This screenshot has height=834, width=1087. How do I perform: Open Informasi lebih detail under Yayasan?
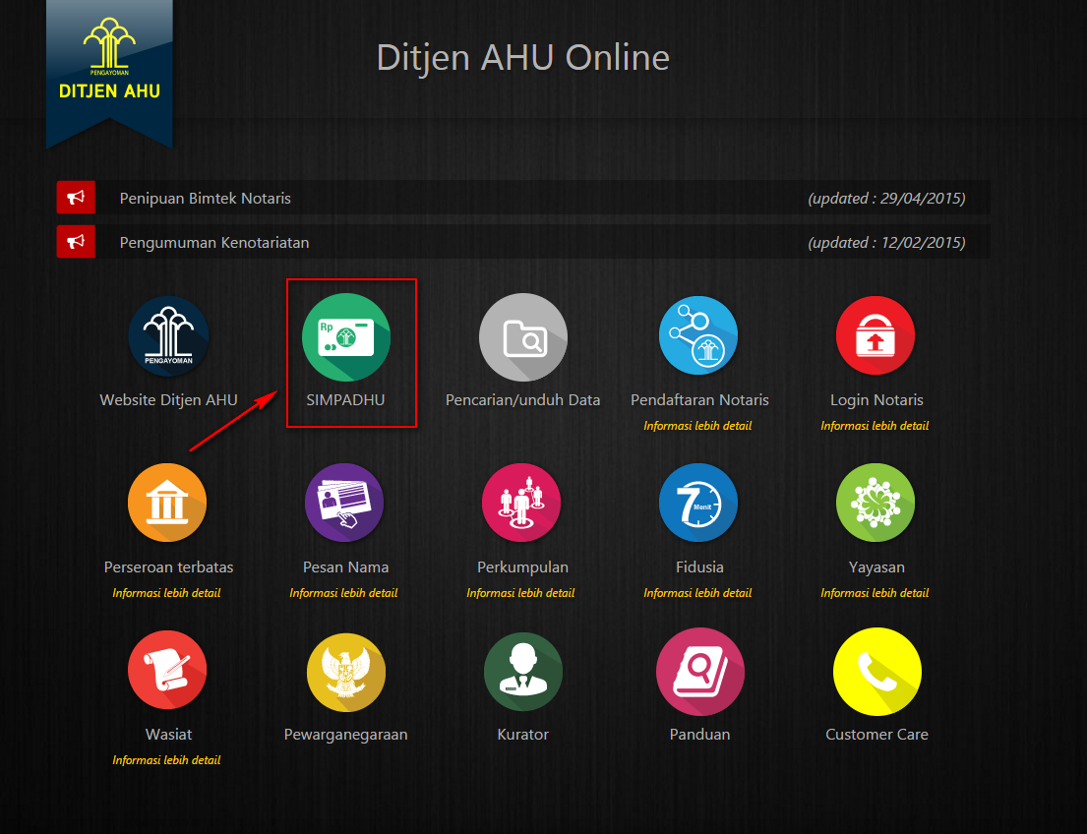tap(875, 593)
